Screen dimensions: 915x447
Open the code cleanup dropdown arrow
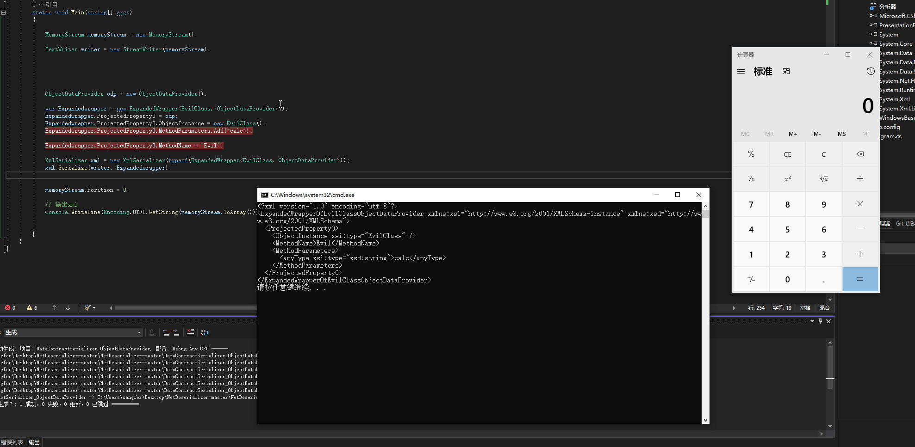click(x=94, y=308)
